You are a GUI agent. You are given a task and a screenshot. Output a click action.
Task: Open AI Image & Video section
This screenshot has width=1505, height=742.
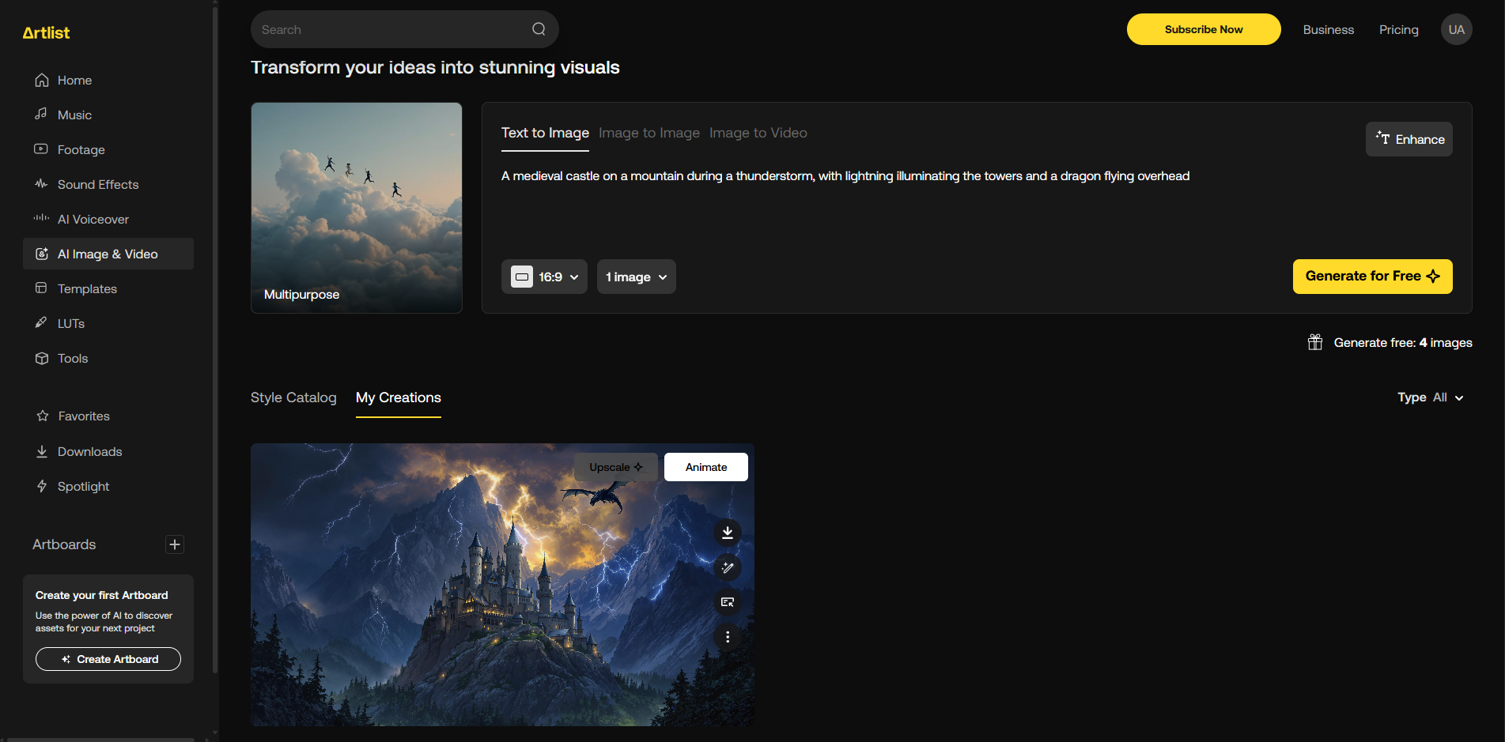coord(108,254)
